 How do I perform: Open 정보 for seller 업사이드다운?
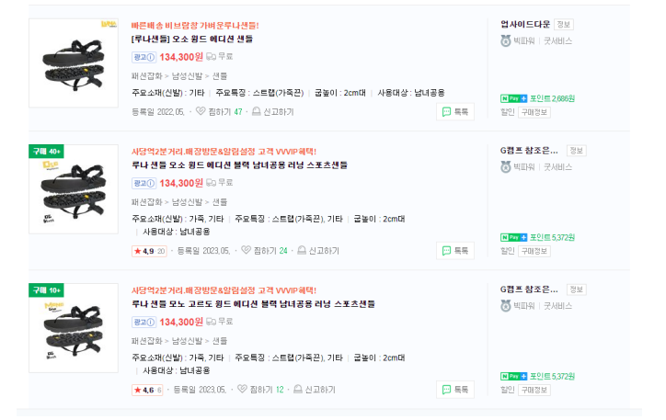coord(563,25)
